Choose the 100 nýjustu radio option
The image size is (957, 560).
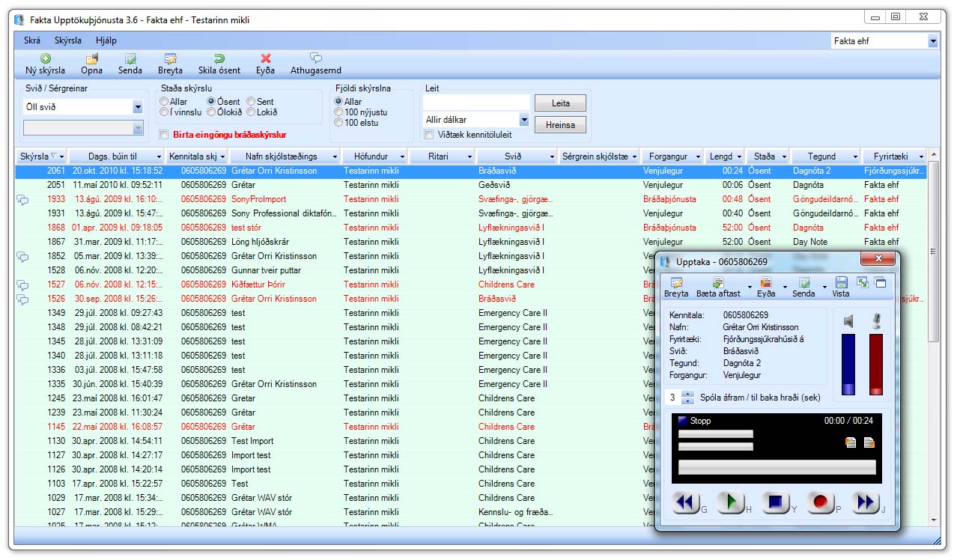[339, 112]
